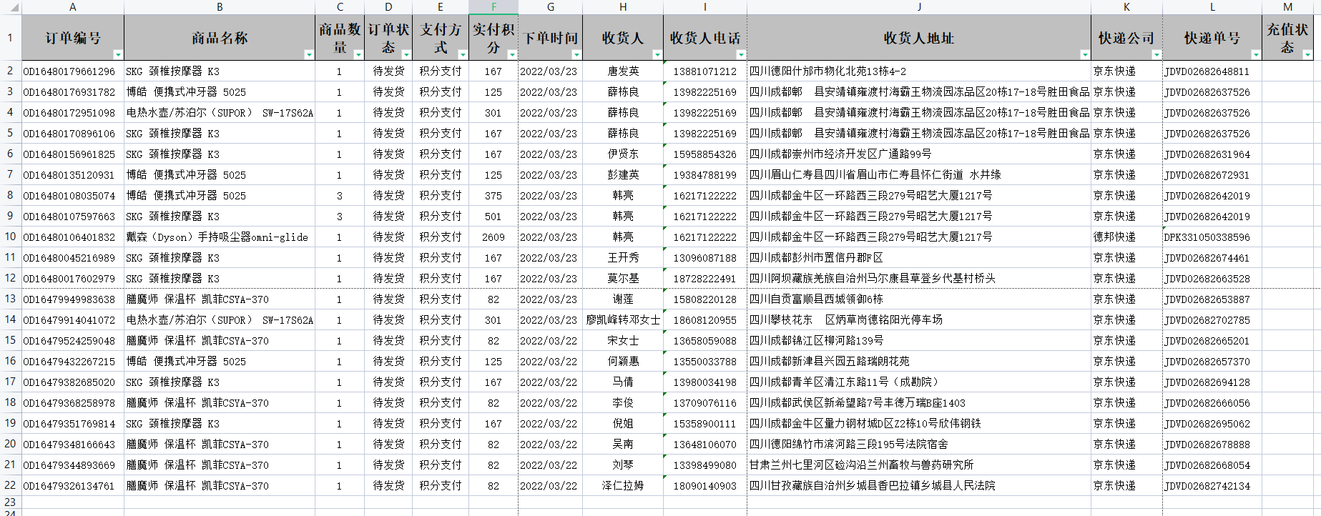
Task: Select cell with order OD16479326134761
Action: pos(73,486)
